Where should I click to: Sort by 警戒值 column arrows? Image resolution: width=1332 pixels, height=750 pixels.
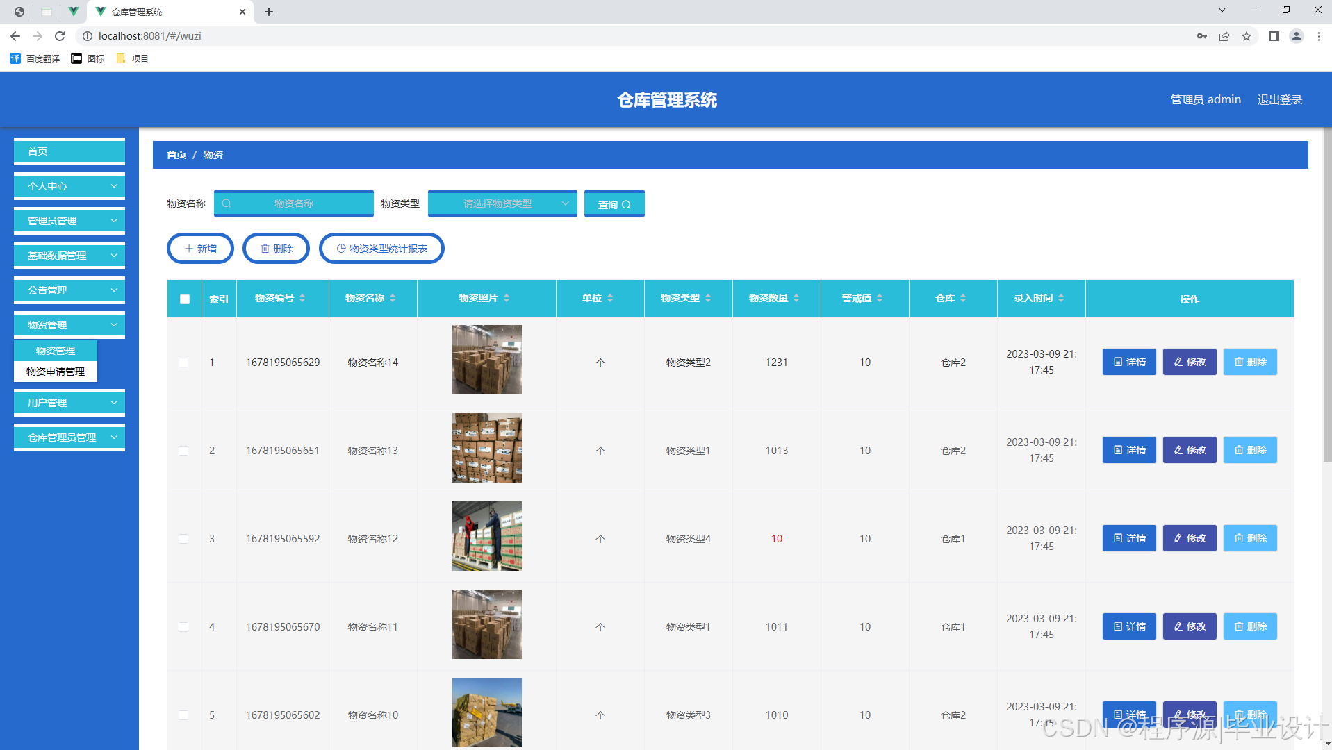pos(880,298)
